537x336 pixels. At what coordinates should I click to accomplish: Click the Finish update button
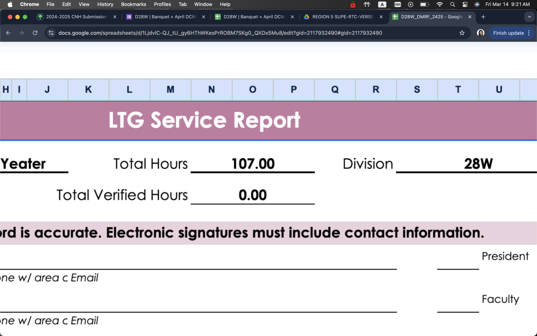coord(512,33)
